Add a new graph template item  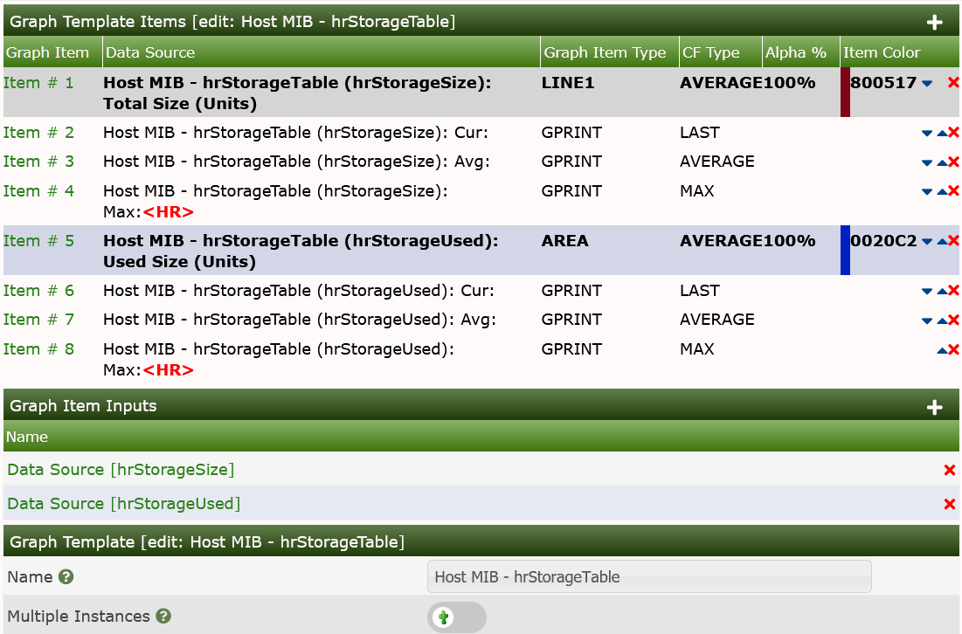935,22
